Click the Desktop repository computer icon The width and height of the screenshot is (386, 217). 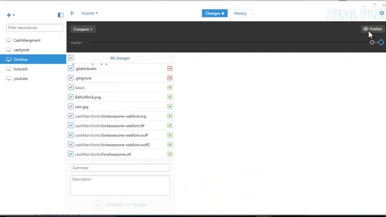[9, 59]
